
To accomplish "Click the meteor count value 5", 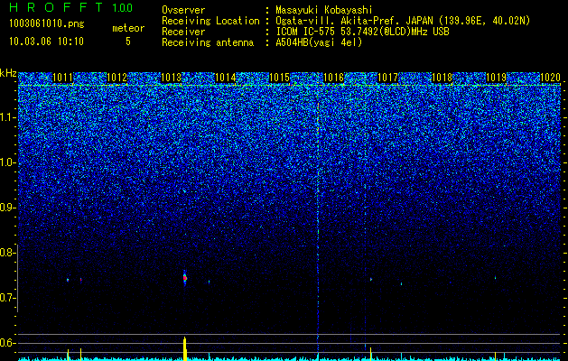I will 128,42.
